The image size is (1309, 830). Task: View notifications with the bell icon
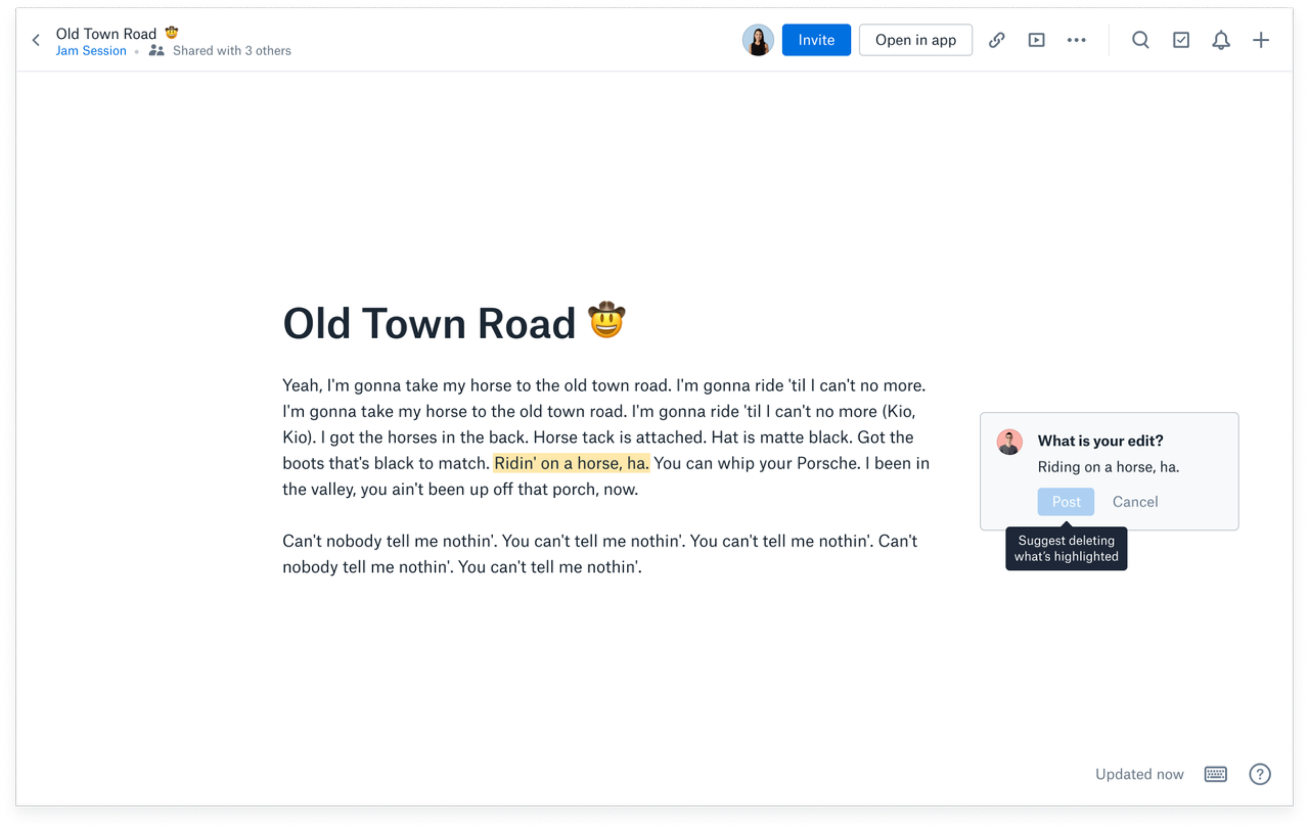click(1221, 40)
